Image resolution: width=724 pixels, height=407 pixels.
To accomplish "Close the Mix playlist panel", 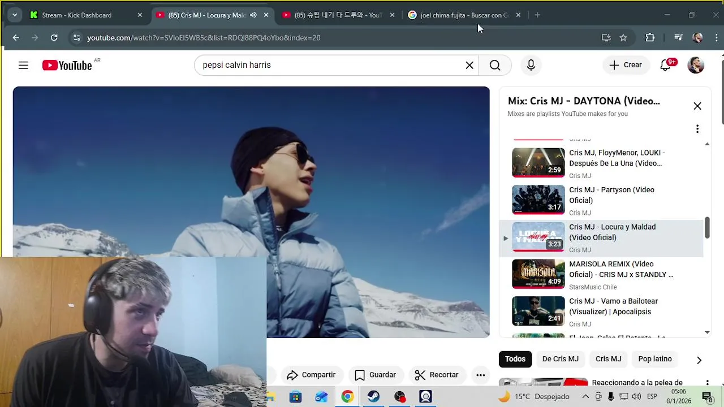I will [697, 106].
